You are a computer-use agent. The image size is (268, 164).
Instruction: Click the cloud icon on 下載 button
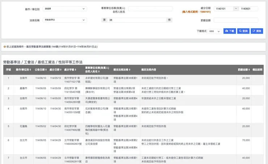(x=227, y=31)
